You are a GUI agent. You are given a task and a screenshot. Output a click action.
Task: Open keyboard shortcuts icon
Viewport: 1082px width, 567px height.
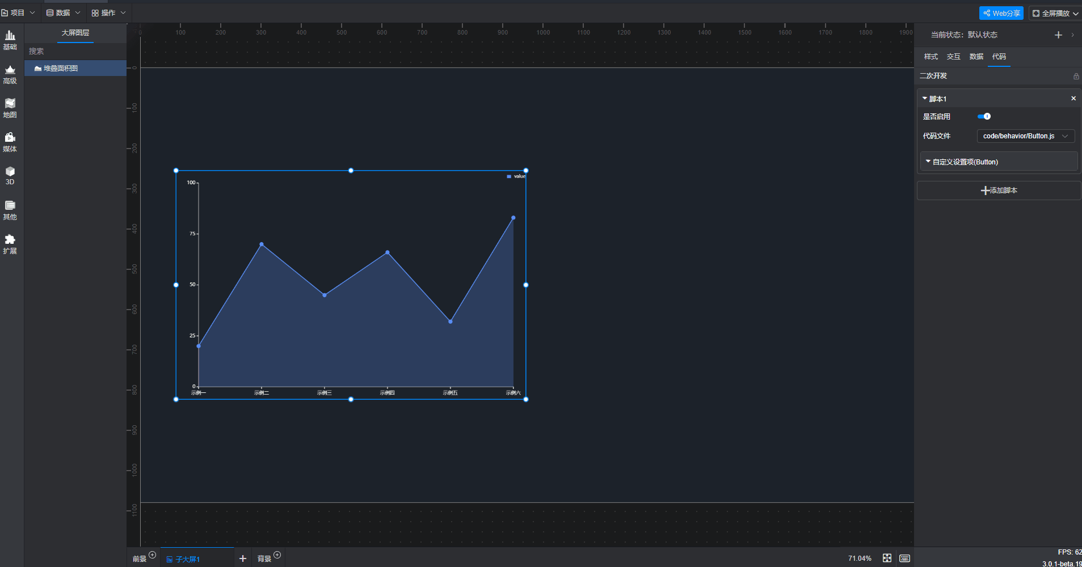[x=905, y=558]
